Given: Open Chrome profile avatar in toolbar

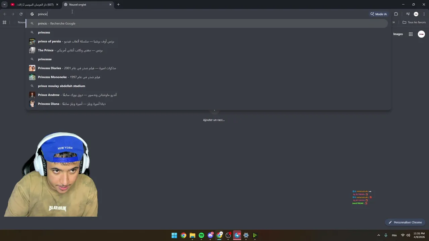Looking at the screenshot, I should 416,14.
